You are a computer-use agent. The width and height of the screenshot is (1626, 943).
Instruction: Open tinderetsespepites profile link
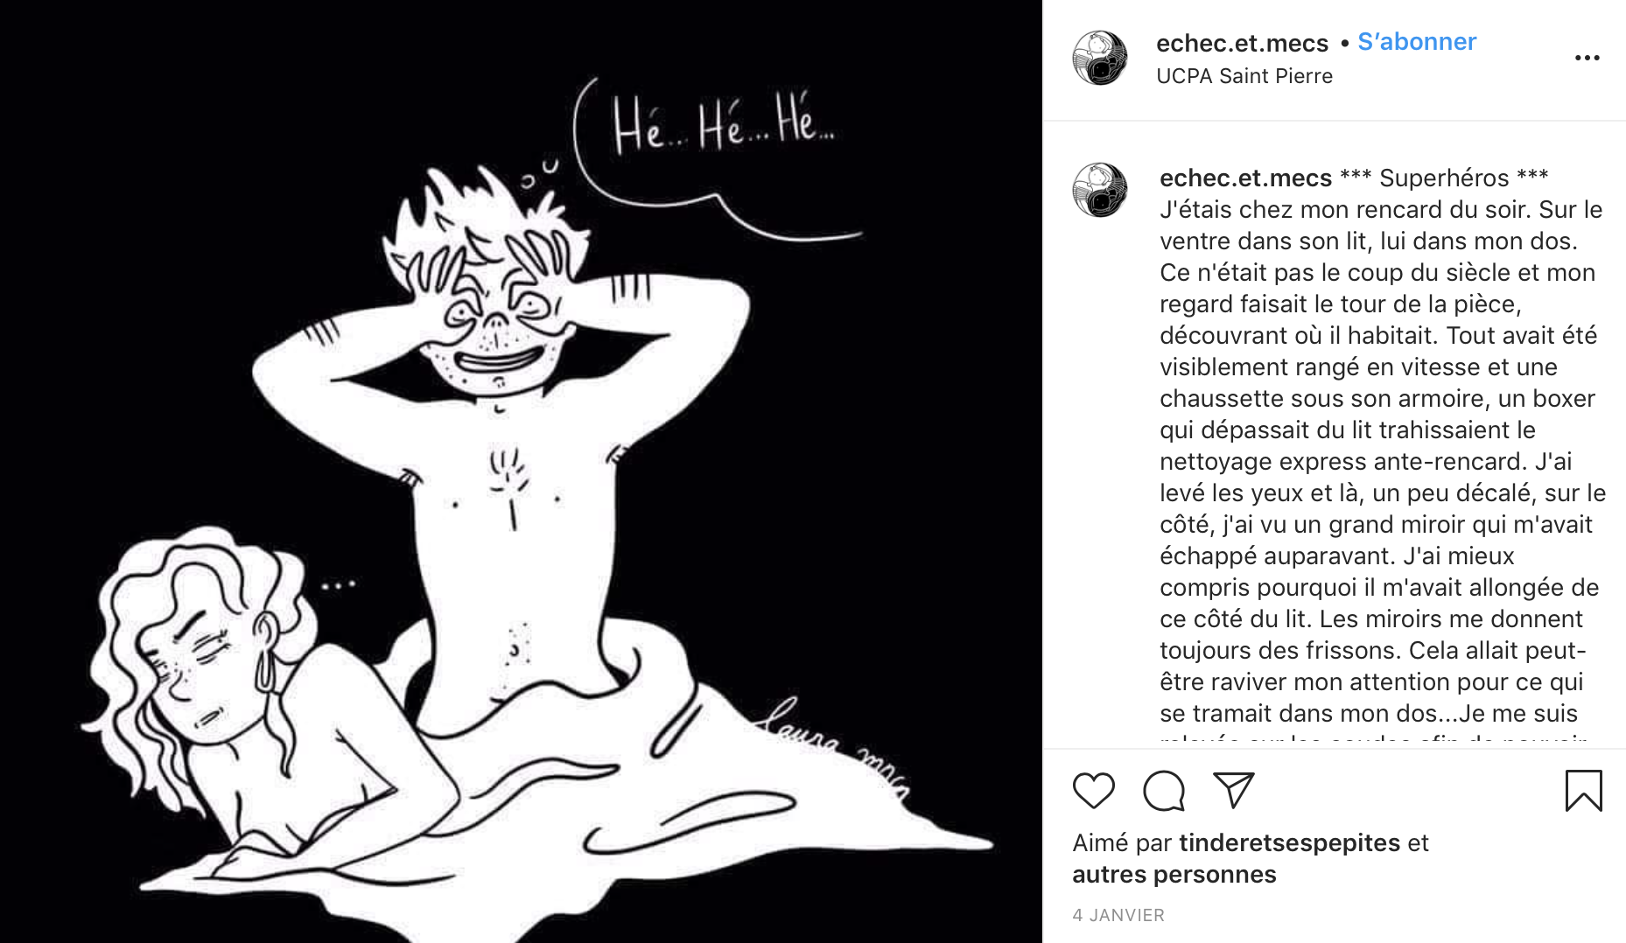(x=1290, y=842)
